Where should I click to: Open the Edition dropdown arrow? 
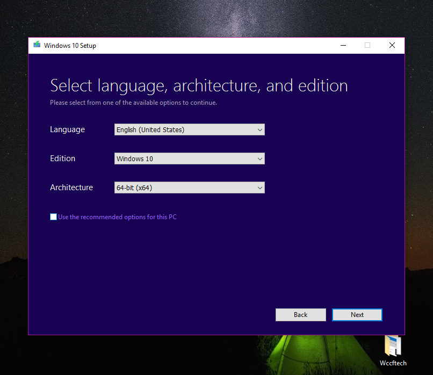coord(260,158)
